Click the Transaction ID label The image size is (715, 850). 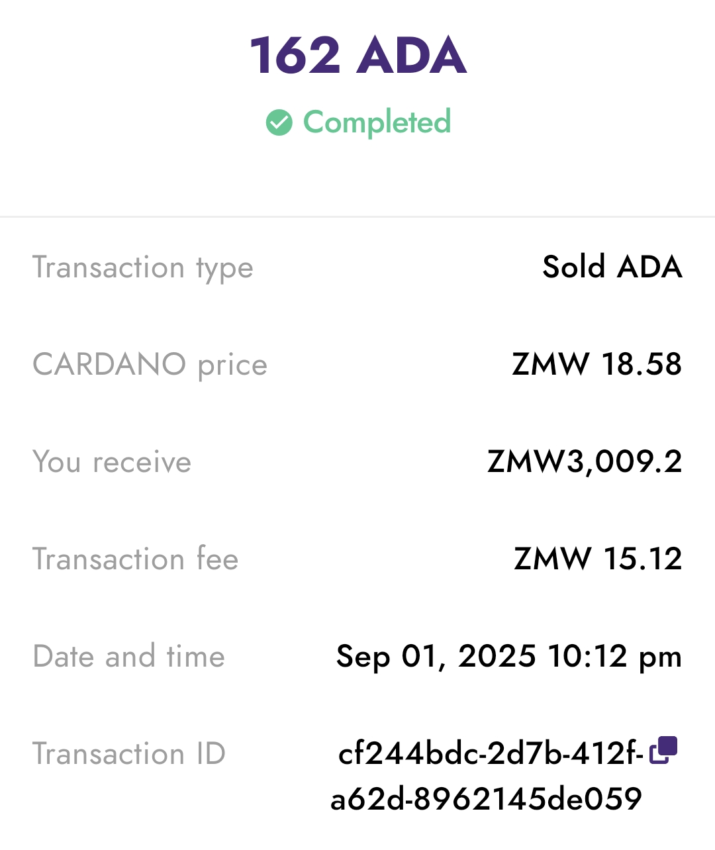click(x=129, y=754)
